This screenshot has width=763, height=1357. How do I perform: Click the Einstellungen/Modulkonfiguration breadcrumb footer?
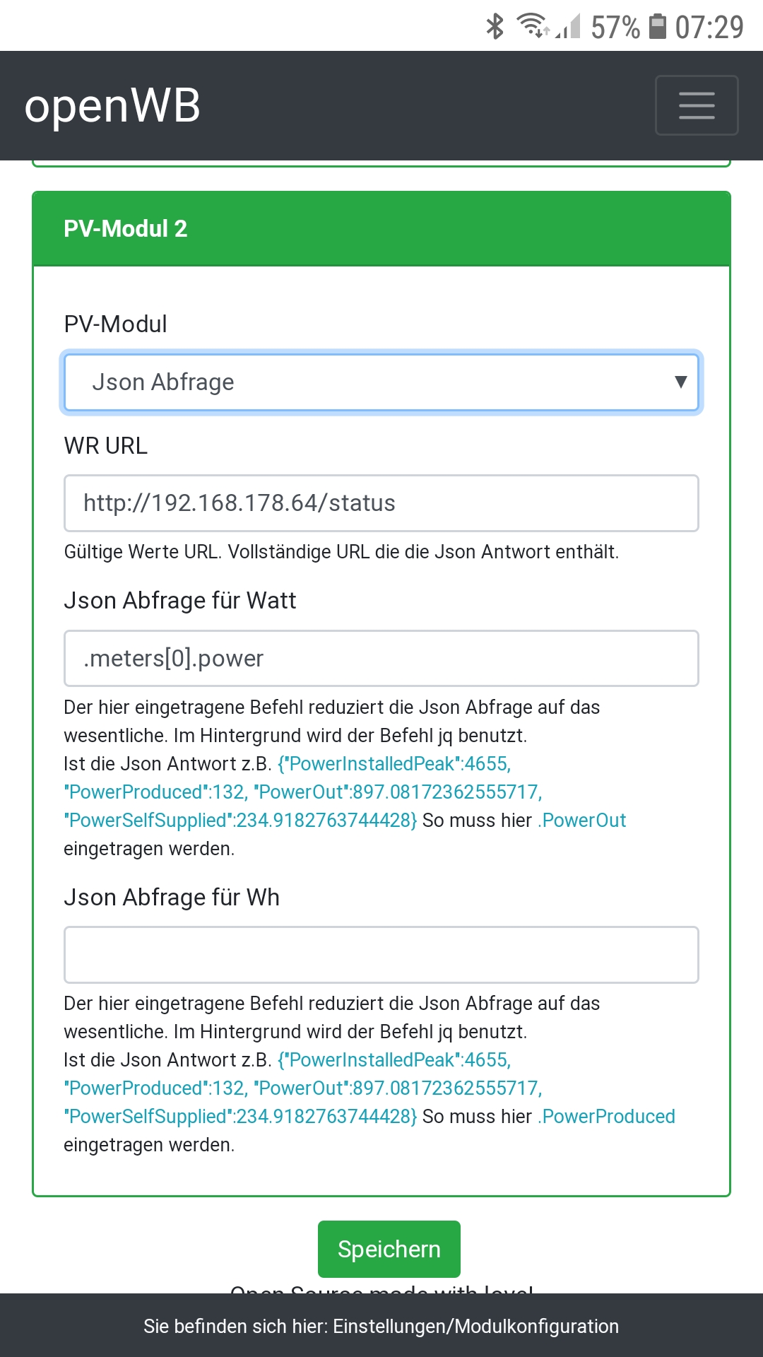click(381, 1327)
